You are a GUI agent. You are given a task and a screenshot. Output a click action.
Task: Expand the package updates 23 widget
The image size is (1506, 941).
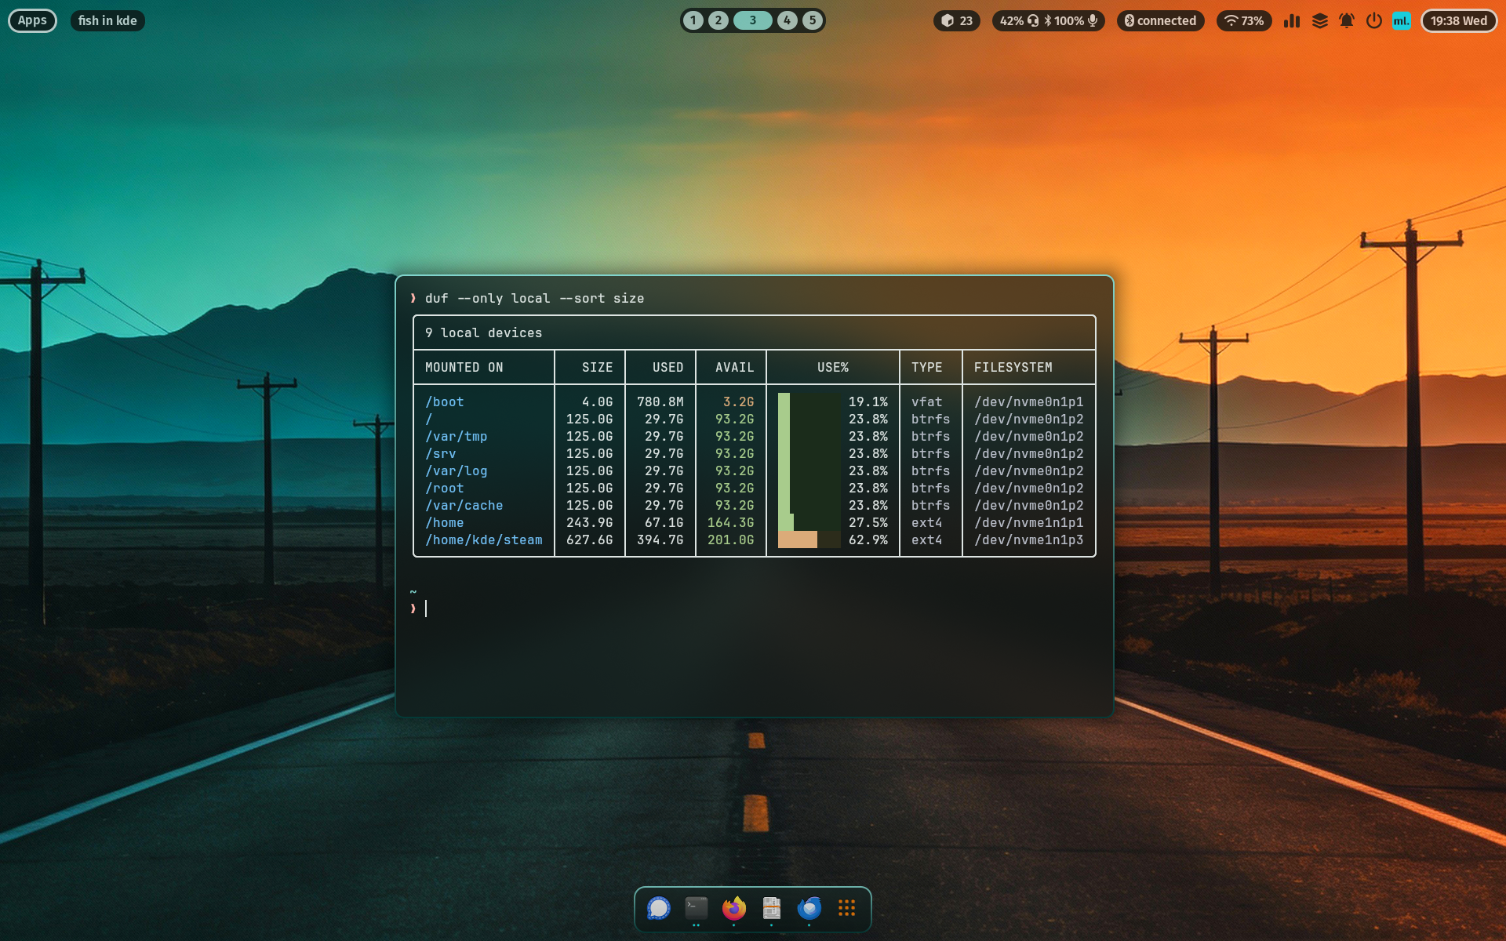957,20
